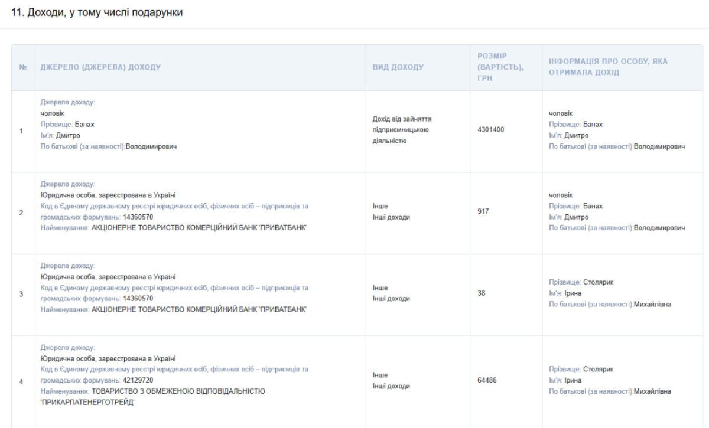
Task: Click the 'ВИД ДОХОДУ' column header
Action: click(x=398, y=67)
